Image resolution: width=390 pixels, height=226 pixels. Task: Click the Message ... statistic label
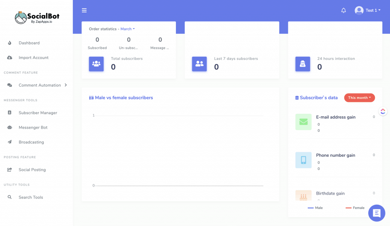pos(160,48)
